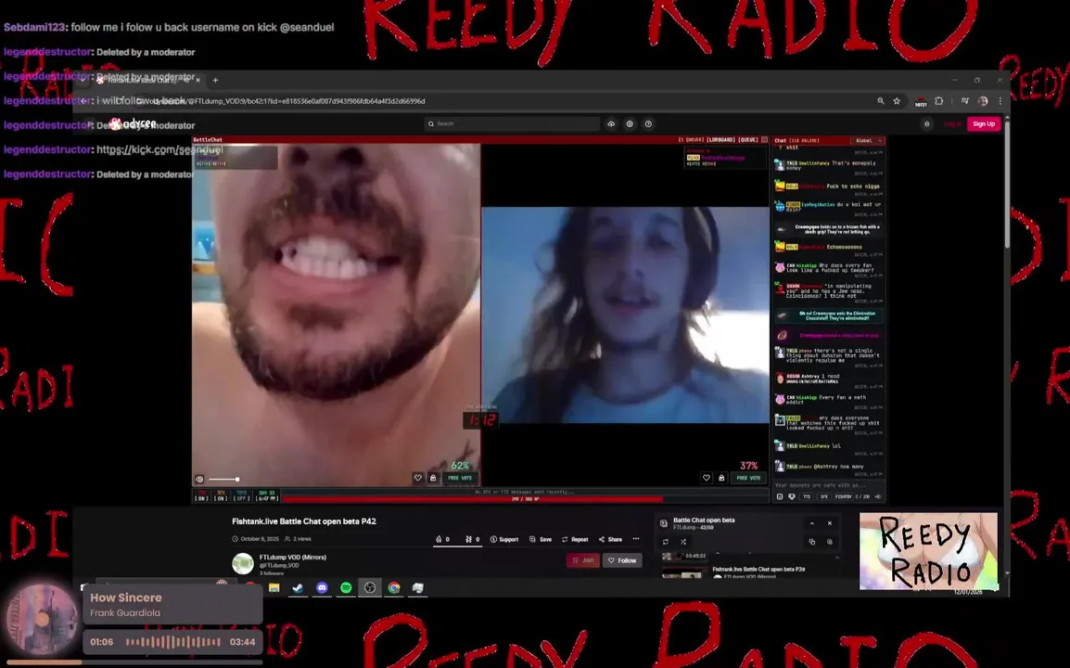Open the round icon between upload and help
The height and width of the screenshot is (668, 1070).
click(630, 123)
